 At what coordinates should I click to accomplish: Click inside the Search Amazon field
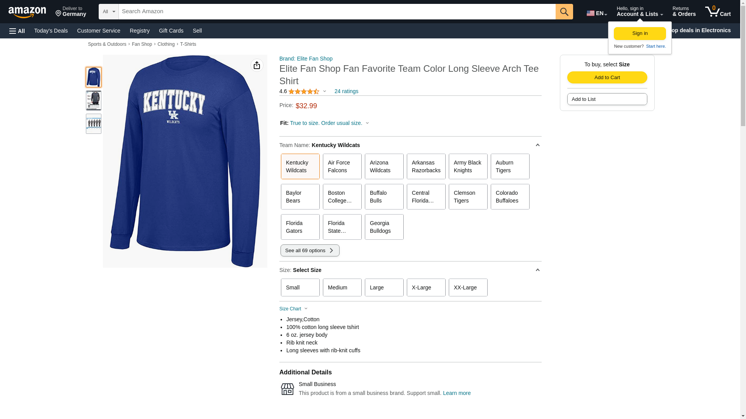coord(336,12)
